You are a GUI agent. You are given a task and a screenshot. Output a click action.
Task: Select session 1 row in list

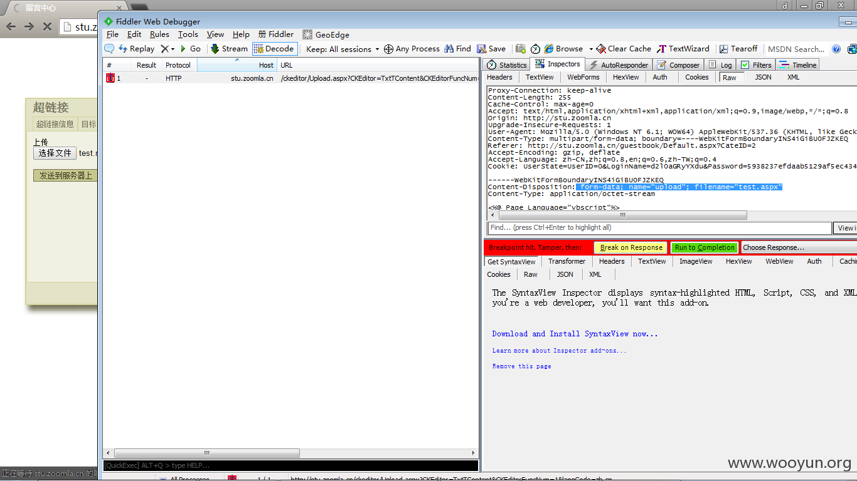pyautogui.click(x=291, y=78)
